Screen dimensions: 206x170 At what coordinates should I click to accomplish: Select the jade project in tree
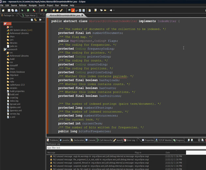8,23
